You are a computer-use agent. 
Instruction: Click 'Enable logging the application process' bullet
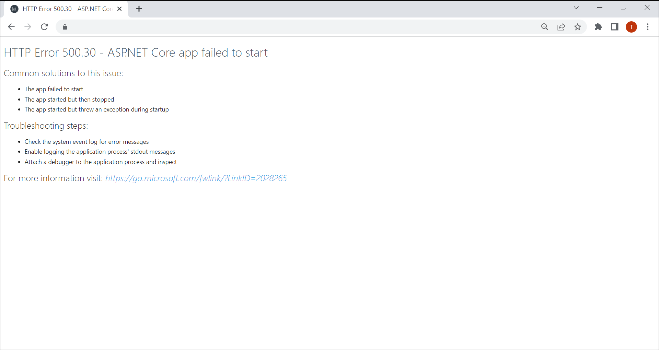[x=100, y=152]
